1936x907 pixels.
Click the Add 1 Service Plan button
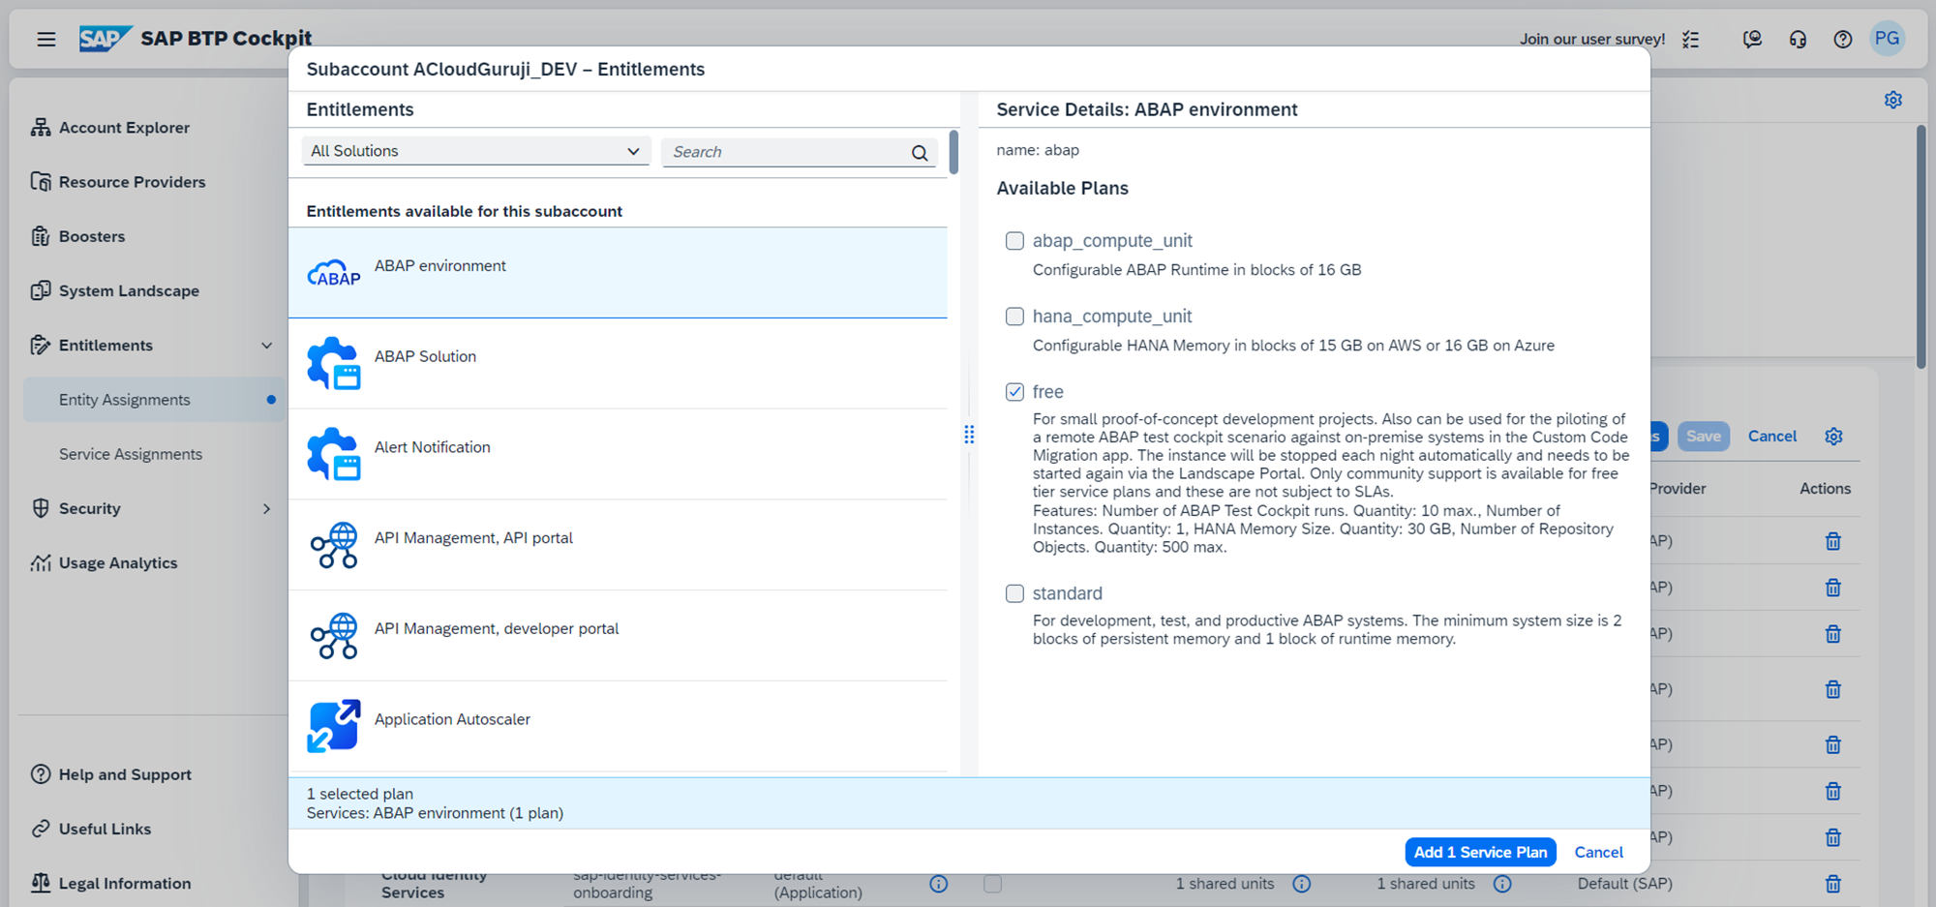[x=1480, y=852]
